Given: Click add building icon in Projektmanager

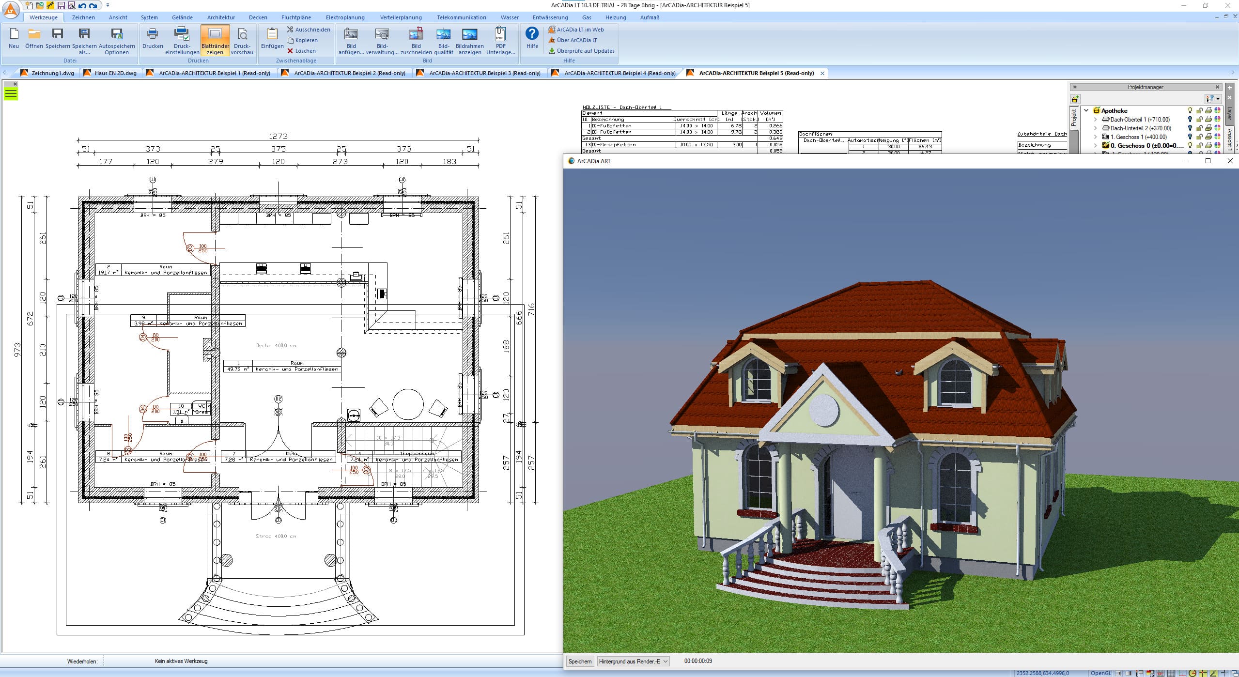Looking at the screenshot, I should [1075, 99].
